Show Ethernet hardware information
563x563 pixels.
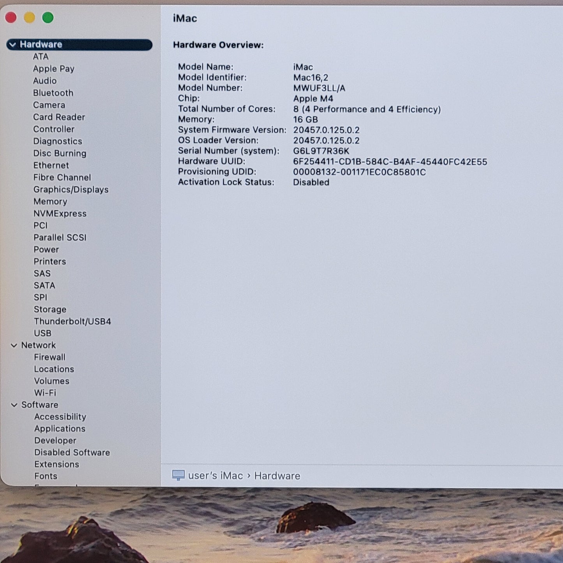pyautogui.click(x=51, y=165)
